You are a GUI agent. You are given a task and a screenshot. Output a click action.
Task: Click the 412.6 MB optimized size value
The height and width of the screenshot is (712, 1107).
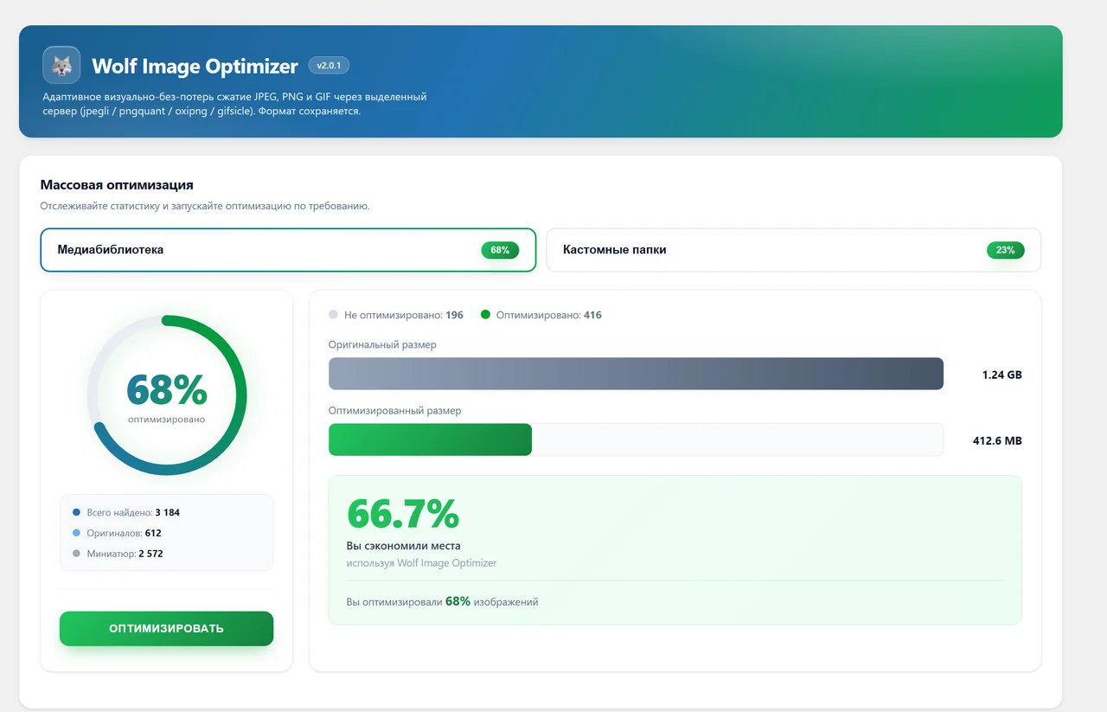coord(997,440)
